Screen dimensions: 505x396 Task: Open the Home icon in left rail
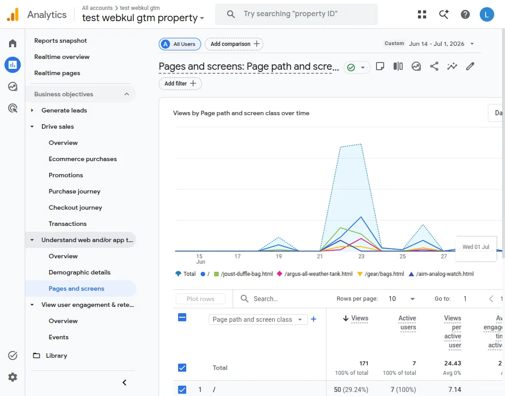(13, 43)
